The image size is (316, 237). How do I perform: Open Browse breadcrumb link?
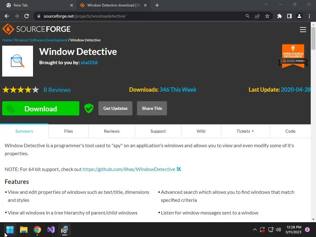(21, 40)
